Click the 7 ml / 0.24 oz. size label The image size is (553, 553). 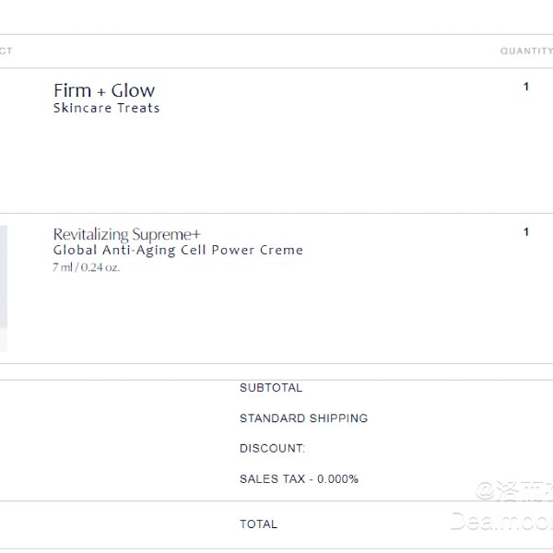coord(87,267)
